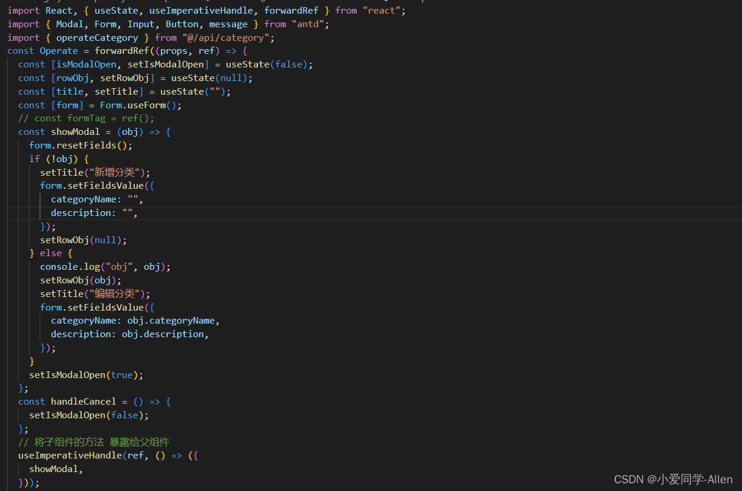Click operateCategory in the import statement
742x491 pixels.
(x=97, y=37)
